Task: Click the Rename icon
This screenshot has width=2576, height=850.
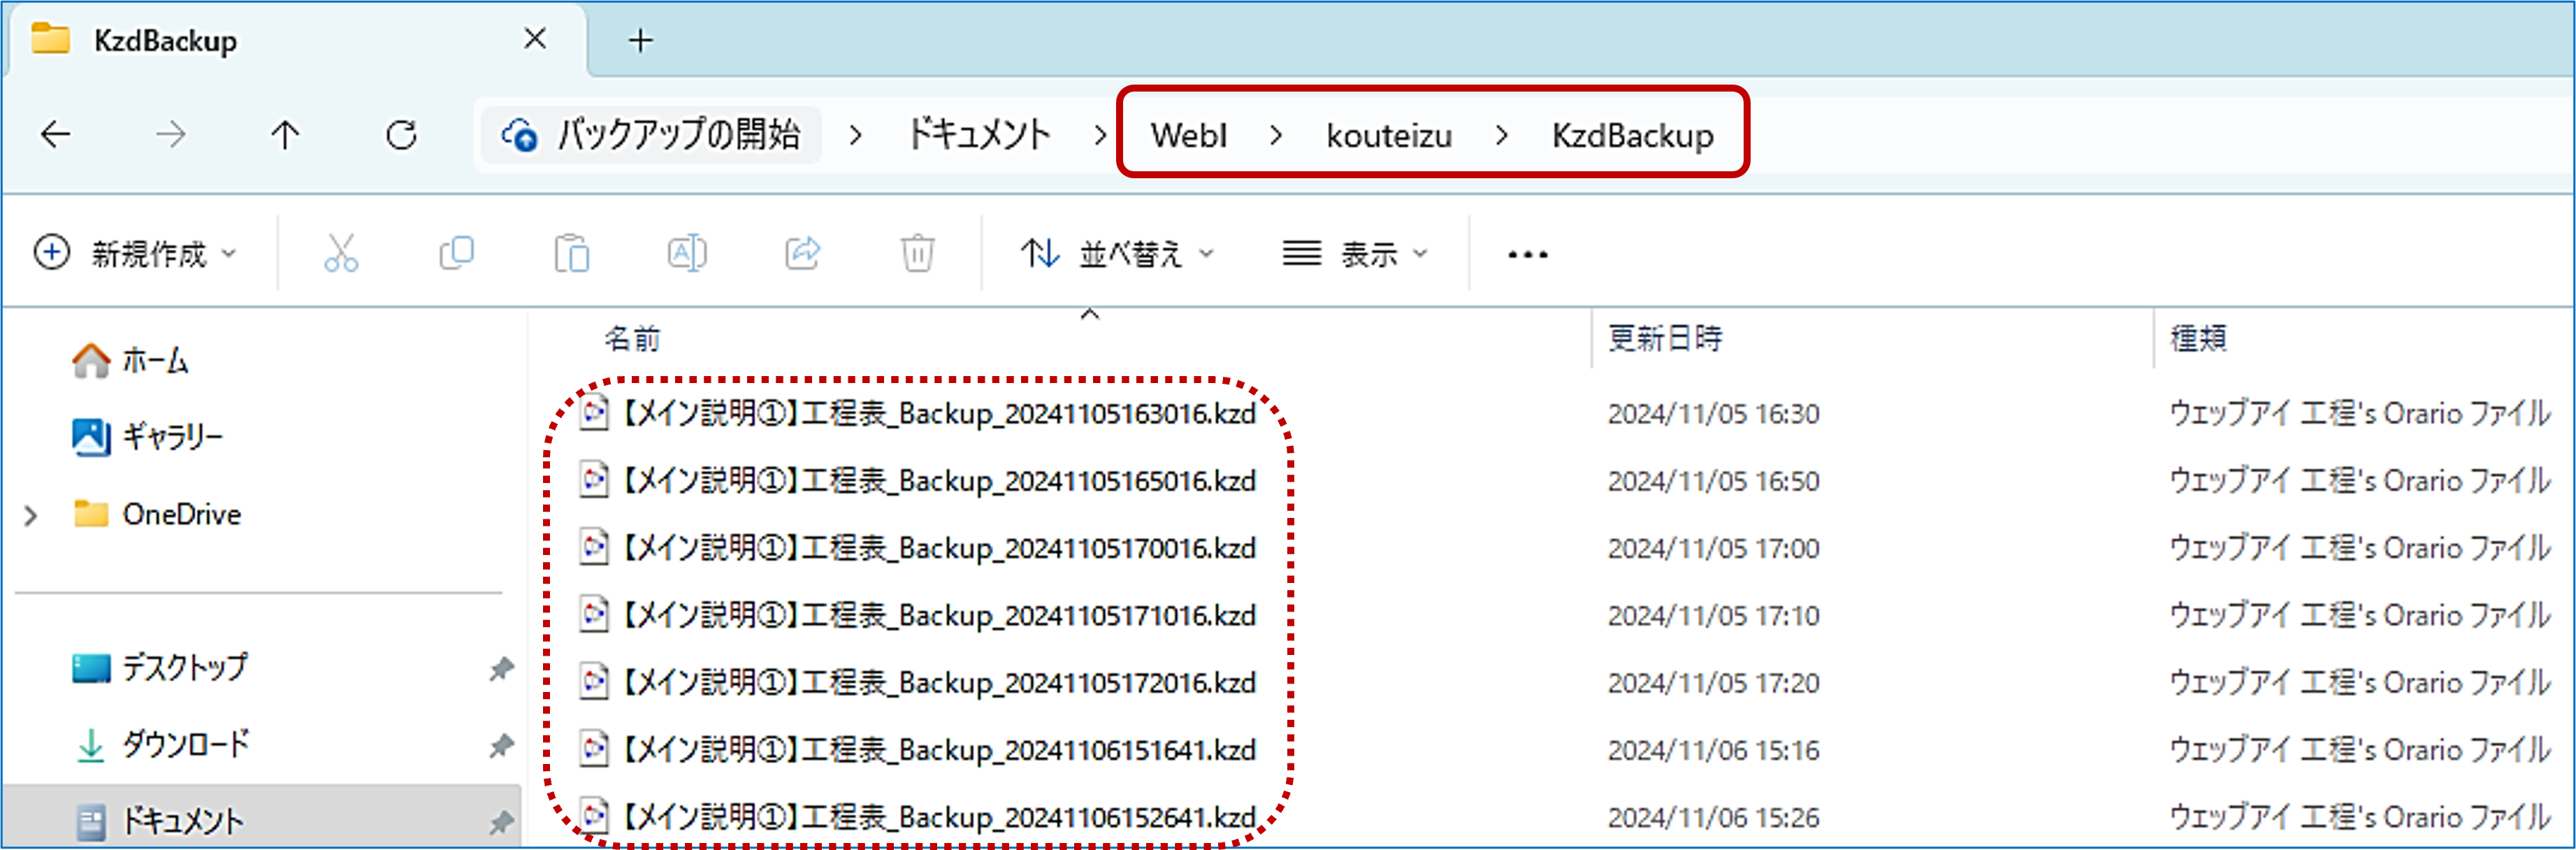Action: pos(687,254)
